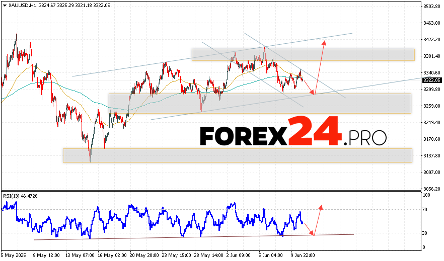Click the .PRO text of the watermark

[x=365, y=138]
